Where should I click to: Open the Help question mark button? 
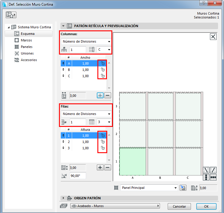click(x=203, y=3)
